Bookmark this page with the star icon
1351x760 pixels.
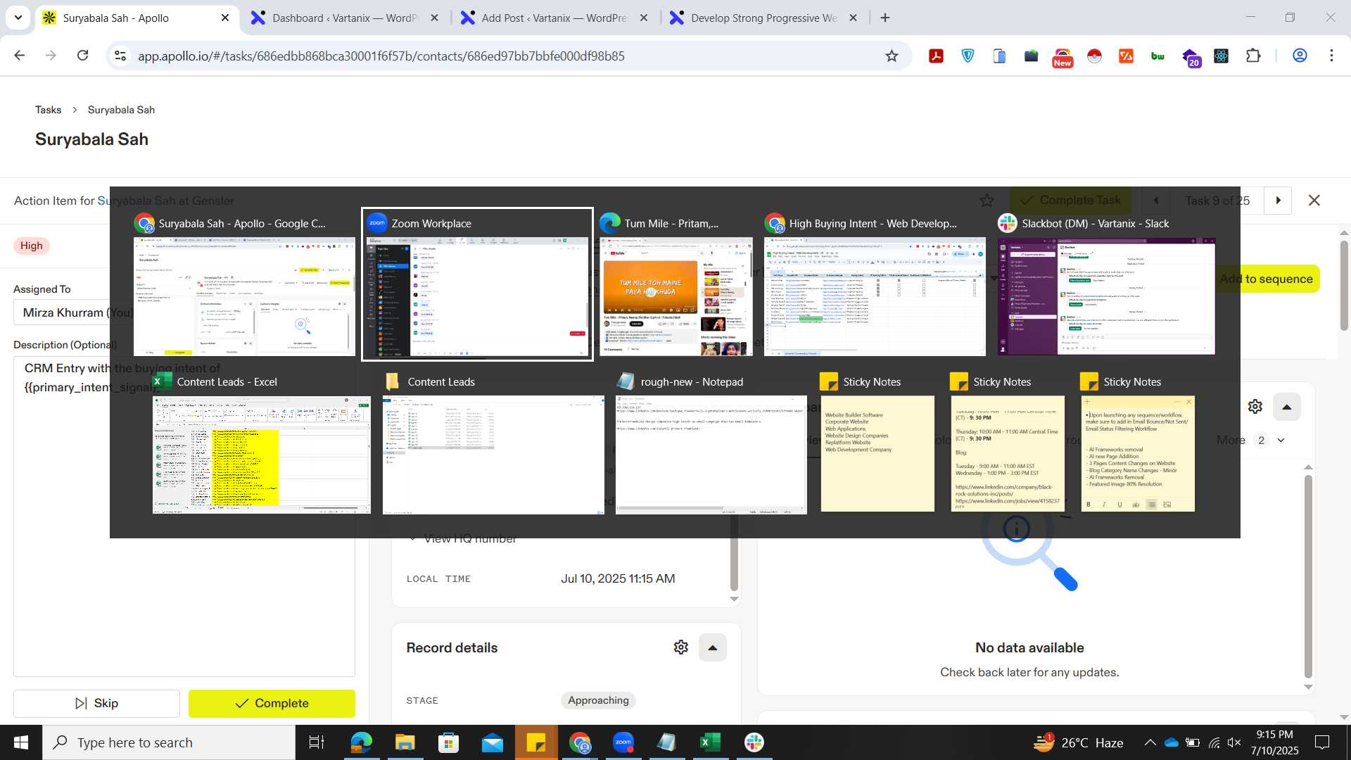tap(892, 56)
